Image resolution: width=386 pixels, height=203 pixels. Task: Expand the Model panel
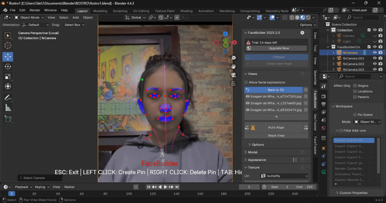pyautogui.click(x=253, y=152)
